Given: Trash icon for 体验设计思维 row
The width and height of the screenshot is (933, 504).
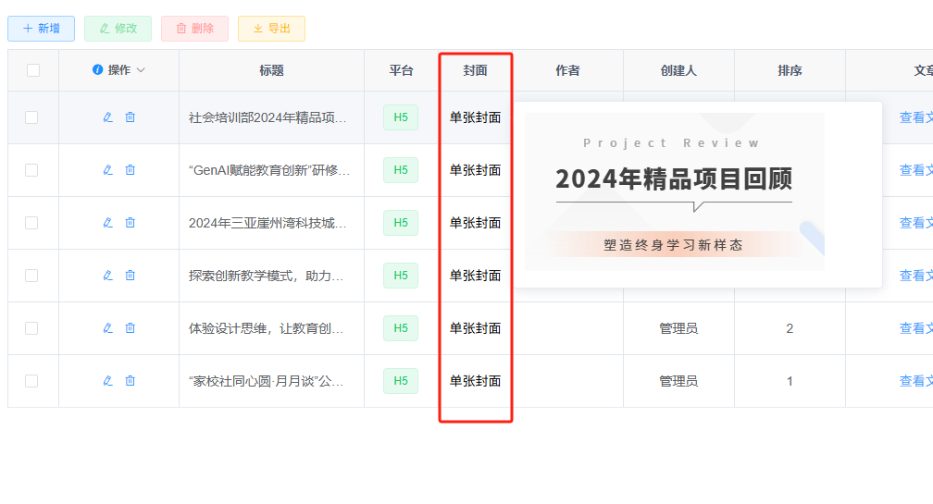Looking at the screenshot, I should click(x=130, y=328).
